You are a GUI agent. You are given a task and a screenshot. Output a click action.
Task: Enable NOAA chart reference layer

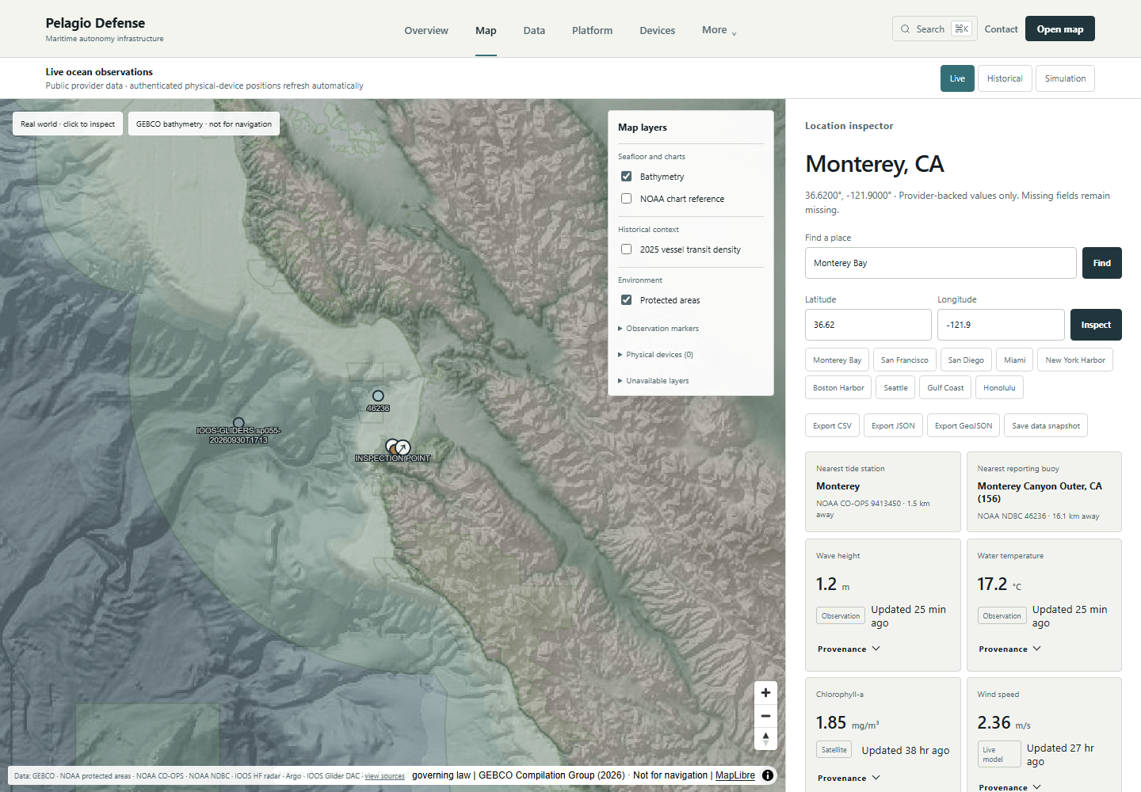626,199
